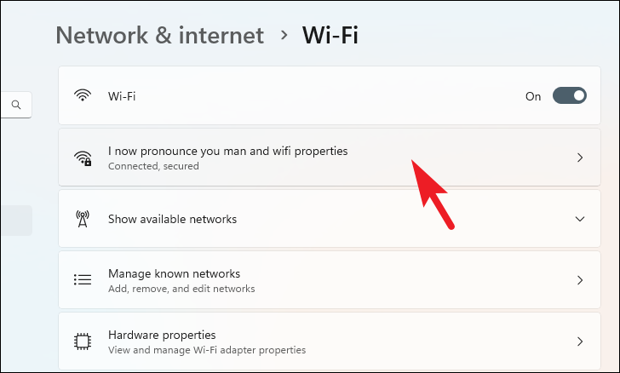Open connected network properties via right chevron
Screen dimensions: 620x373
580,158
